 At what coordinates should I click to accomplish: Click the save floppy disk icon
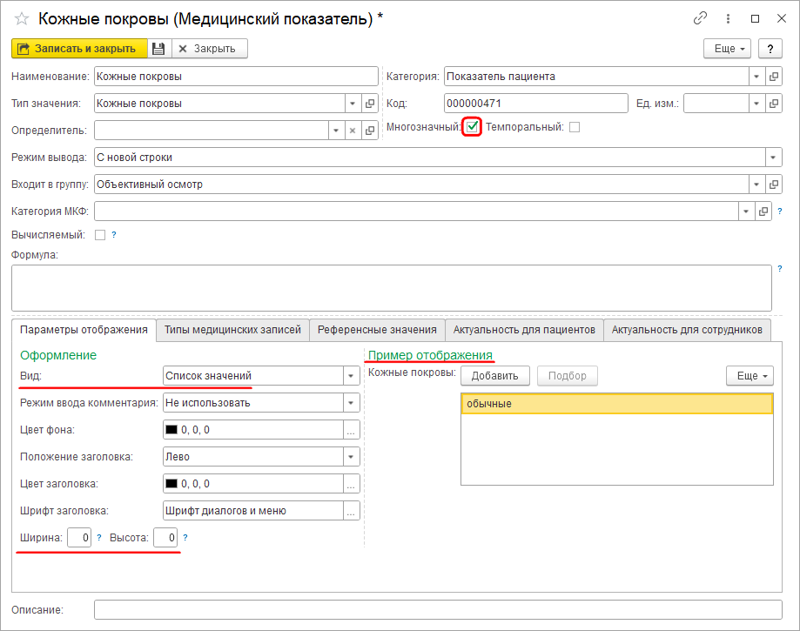(158, 49)
